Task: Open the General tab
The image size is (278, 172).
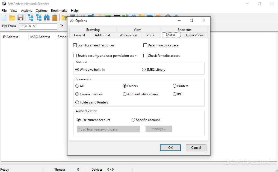Action: (x=79, y=35)
